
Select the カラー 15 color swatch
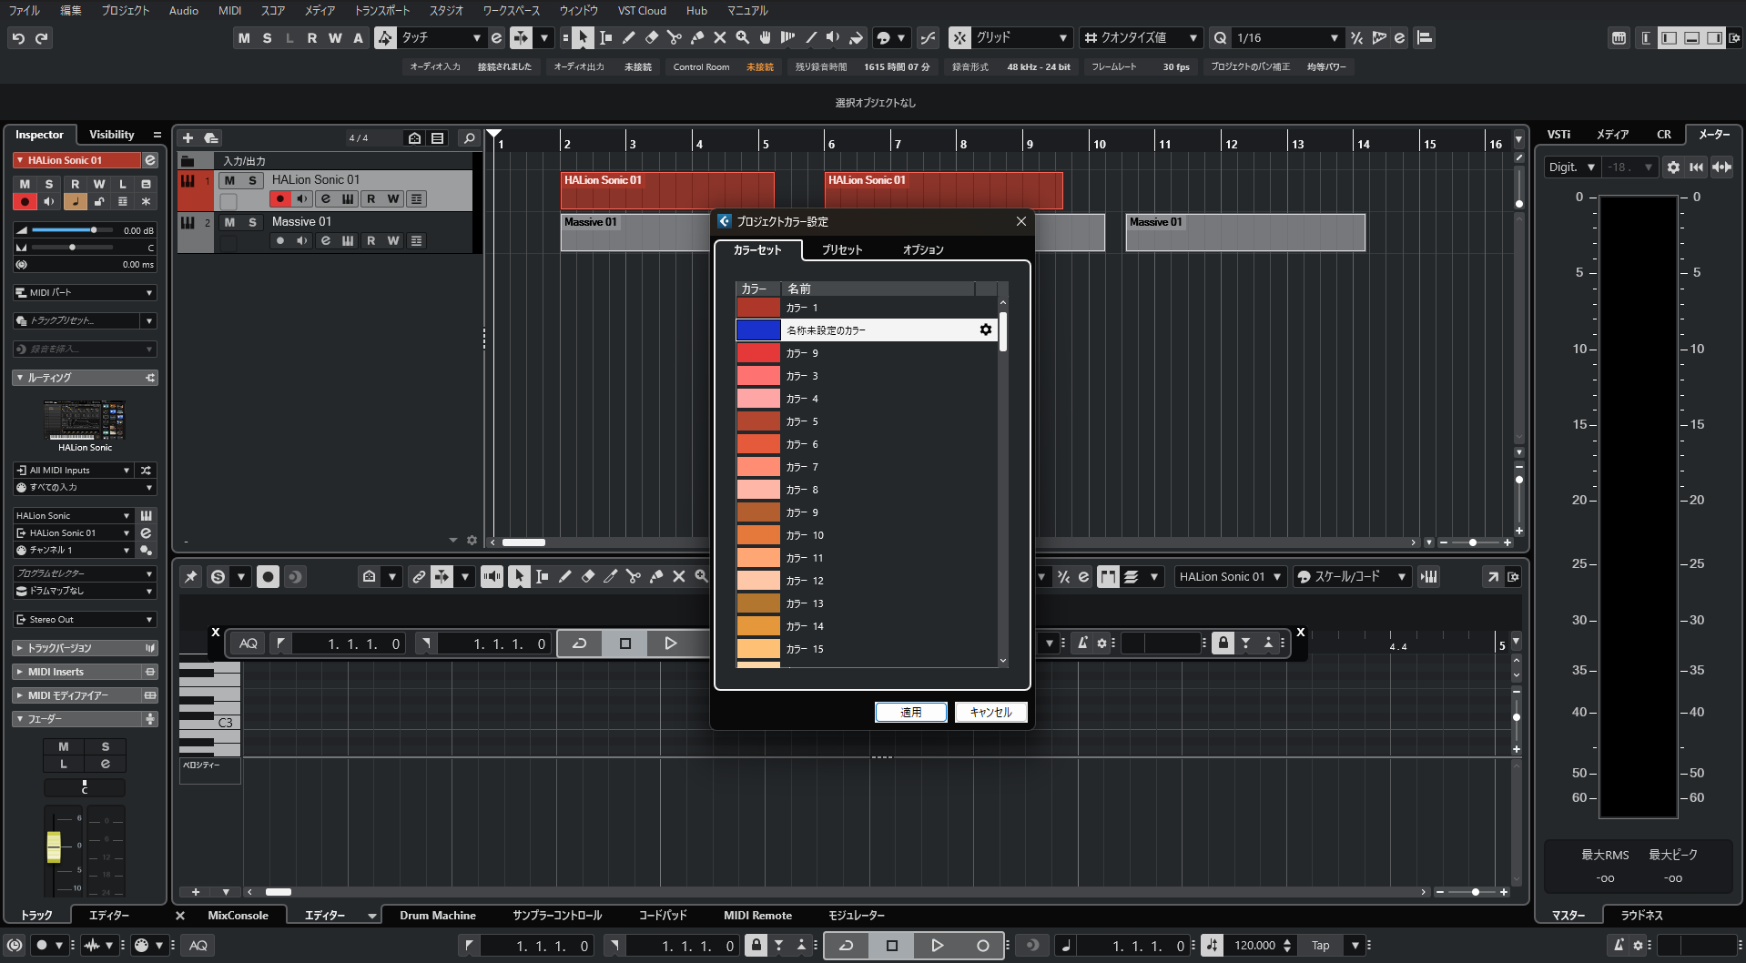pos(758,649)
